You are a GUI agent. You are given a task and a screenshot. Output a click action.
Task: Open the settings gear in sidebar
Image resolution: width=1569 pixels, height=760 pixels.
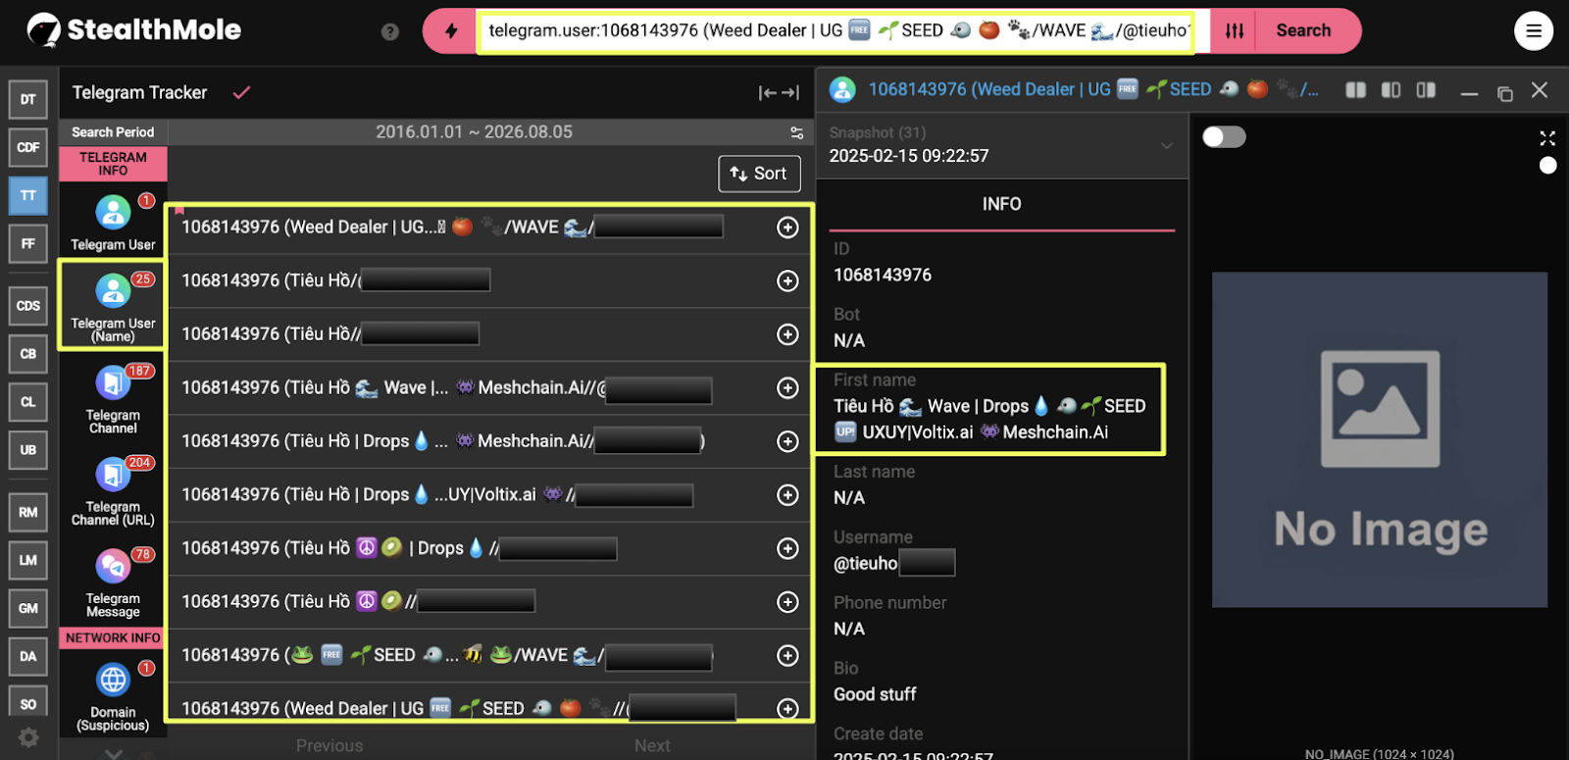(28, 737)
